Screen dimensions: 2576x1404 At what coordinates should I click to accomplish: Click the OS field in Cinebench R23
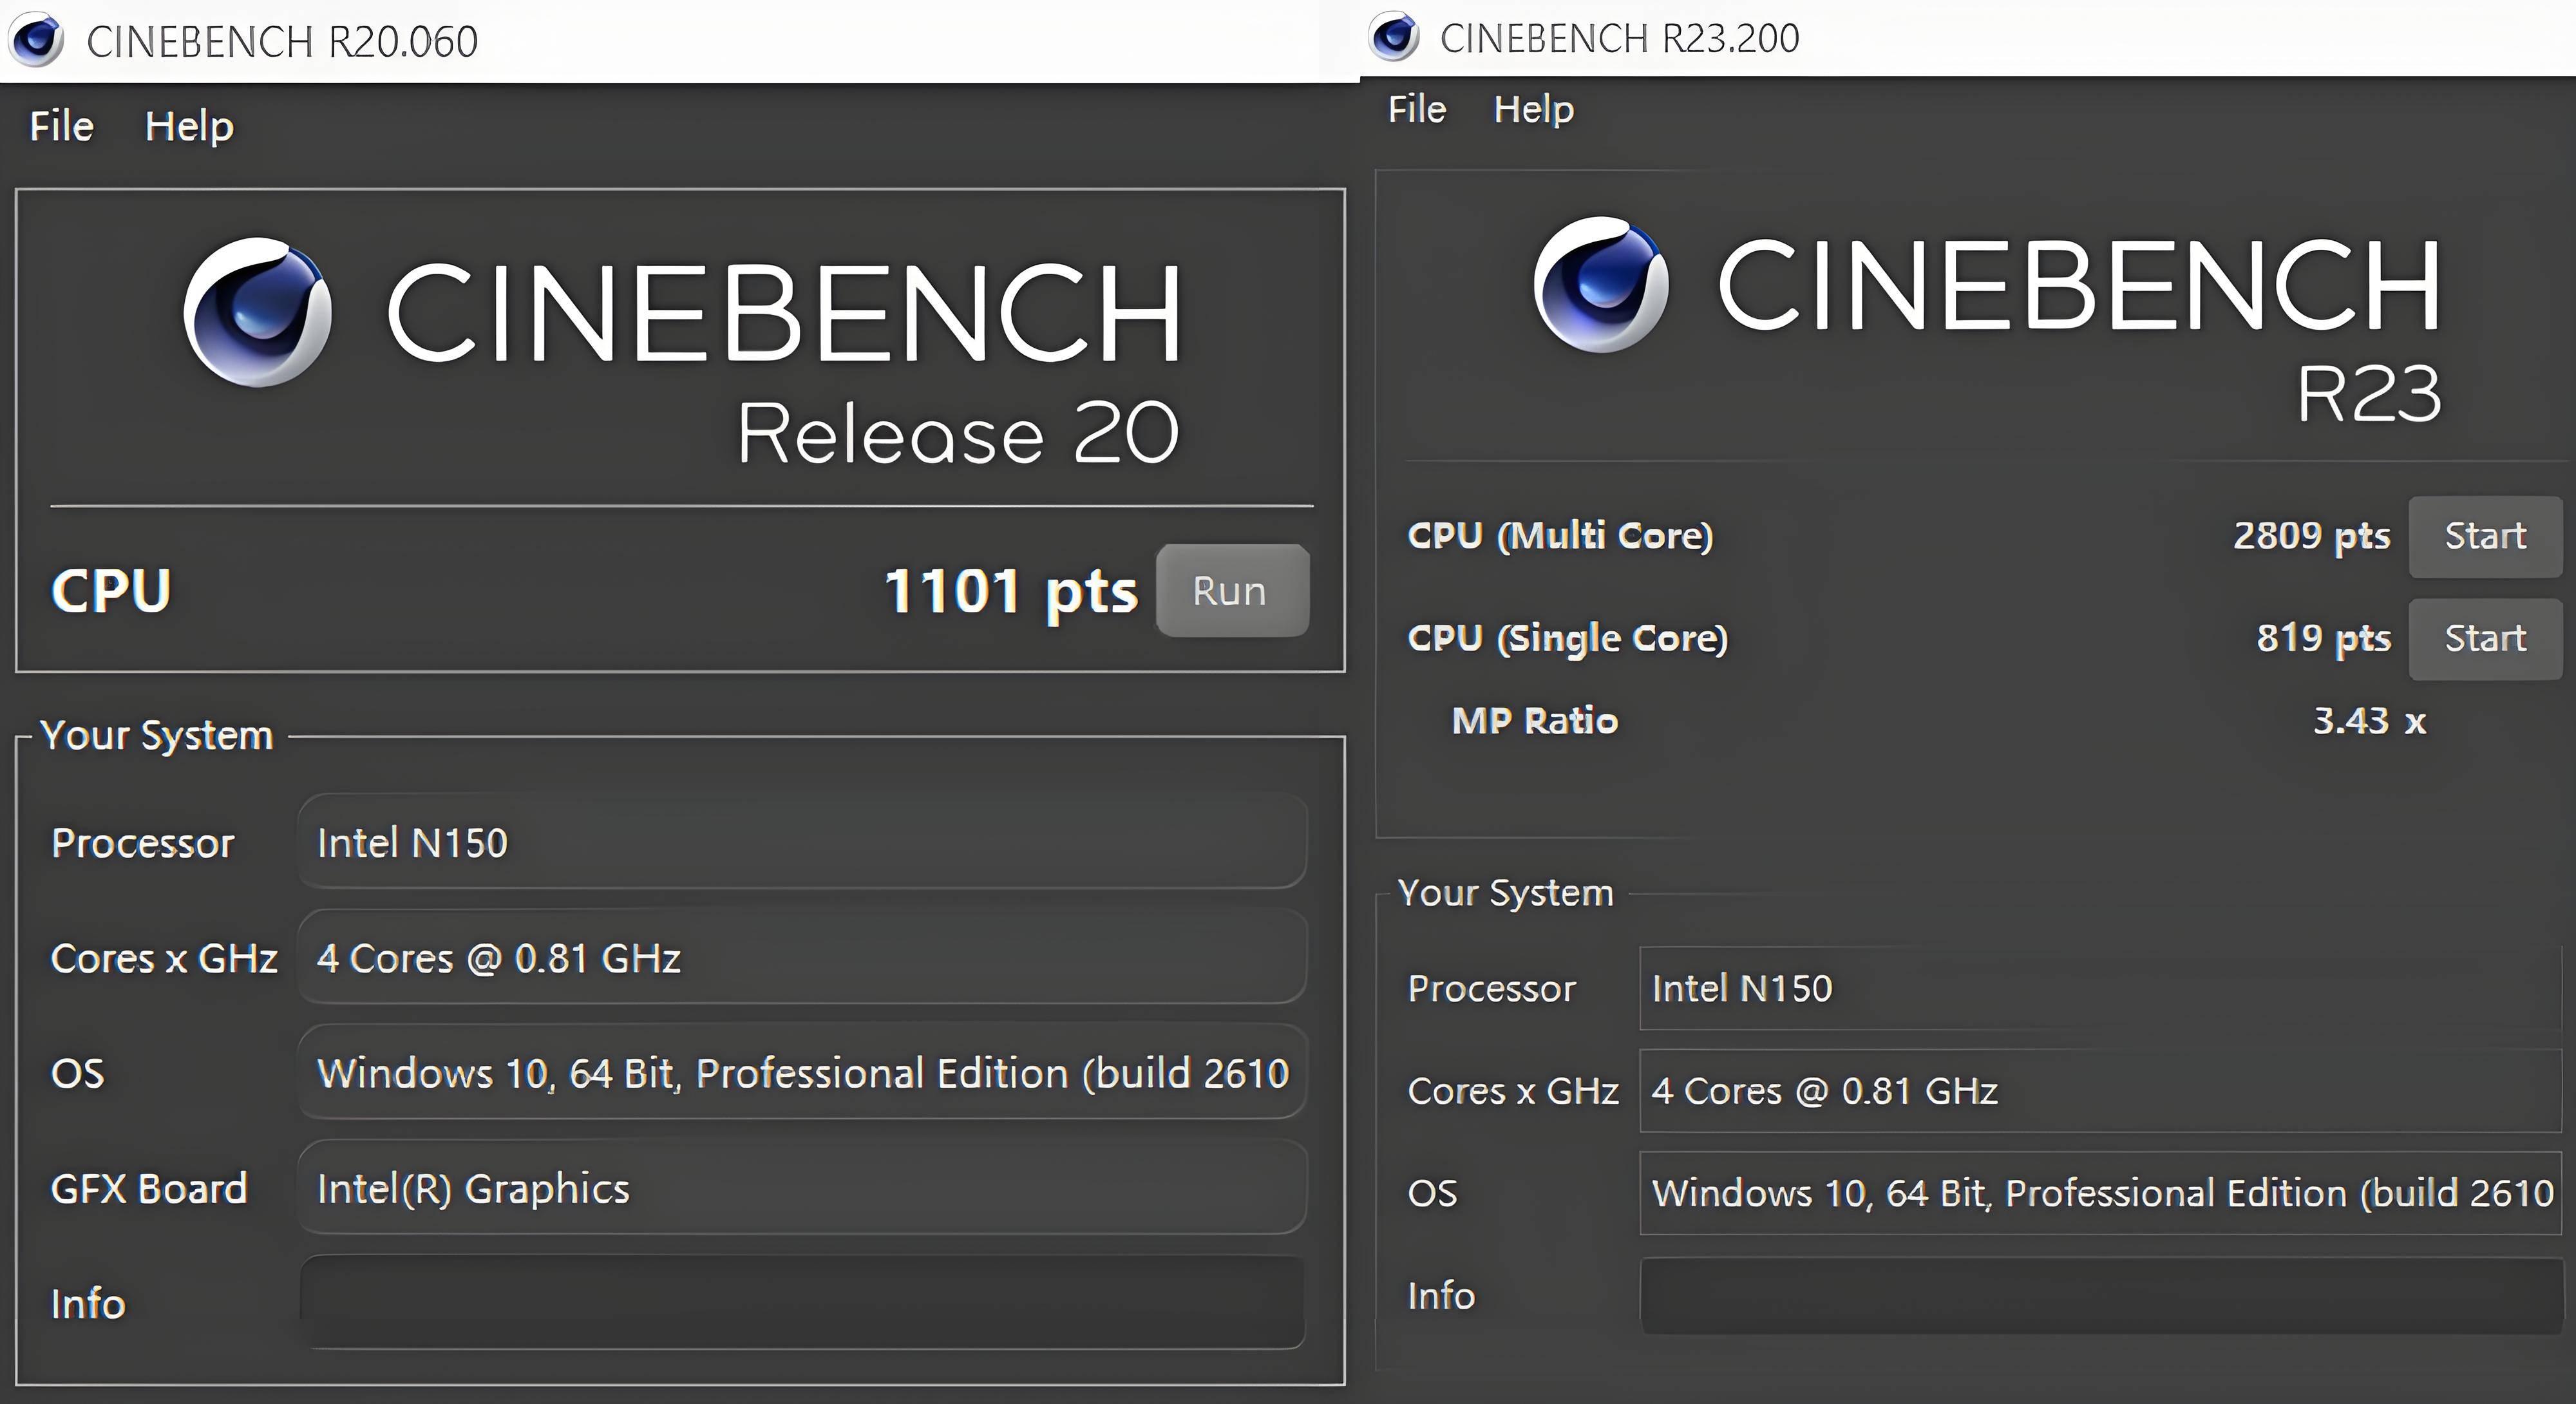pyautogui.click(x=2100, y=1193)
